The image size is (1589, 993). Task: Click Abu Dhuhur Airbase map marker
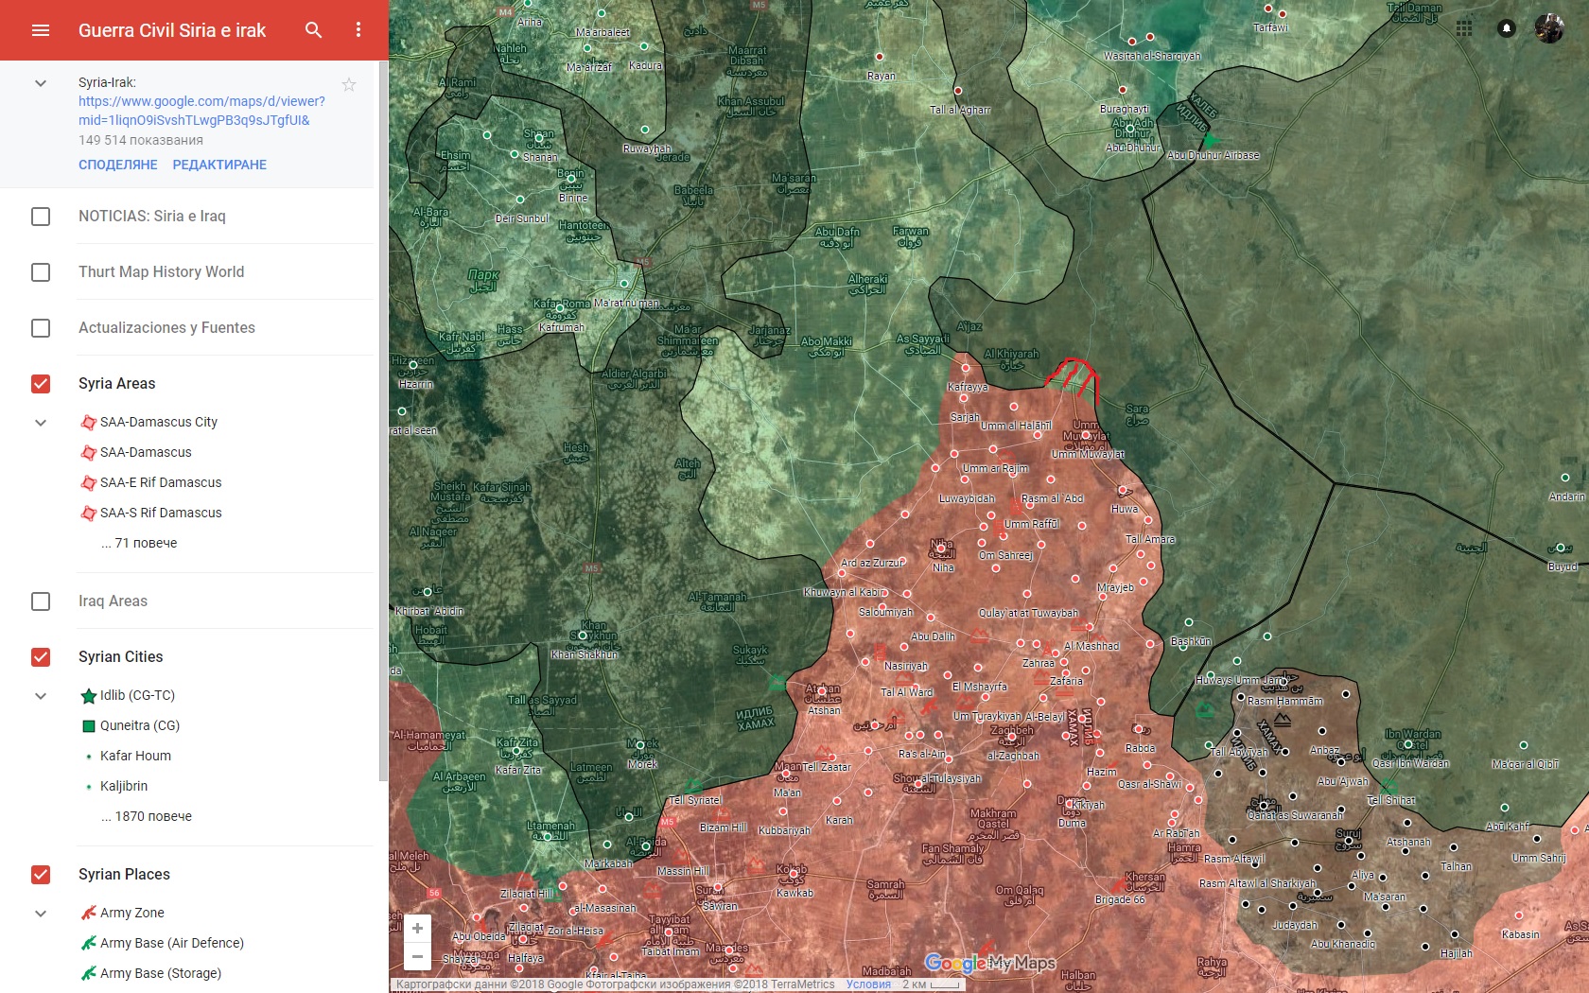1211,141
